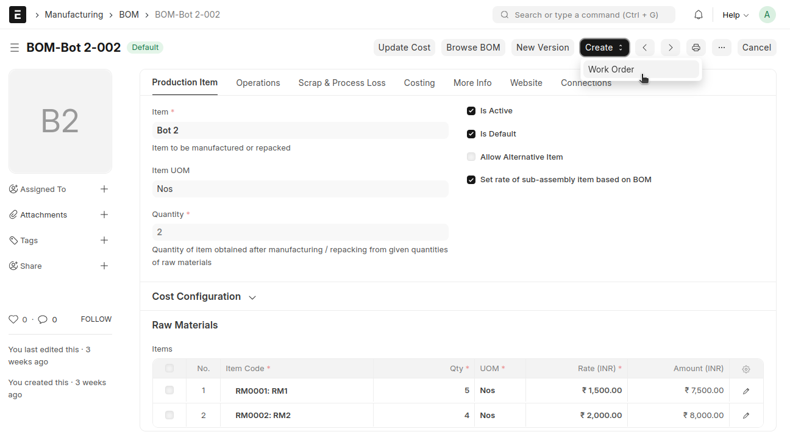Open table settings gear icon

tap(746, 369)
